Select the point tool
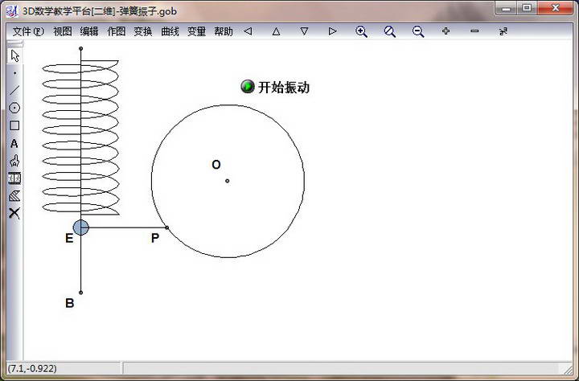 click(14, 73)
